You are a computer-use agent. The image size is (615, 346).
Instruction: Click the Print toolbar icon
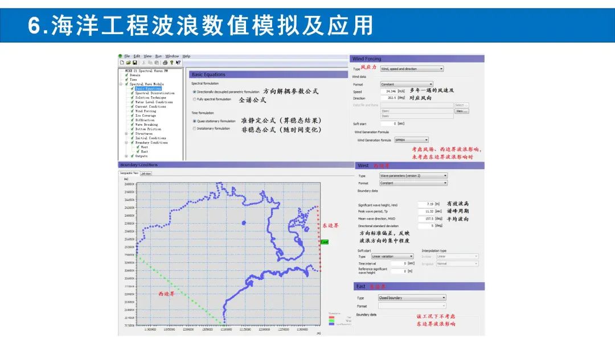(163, 63)
